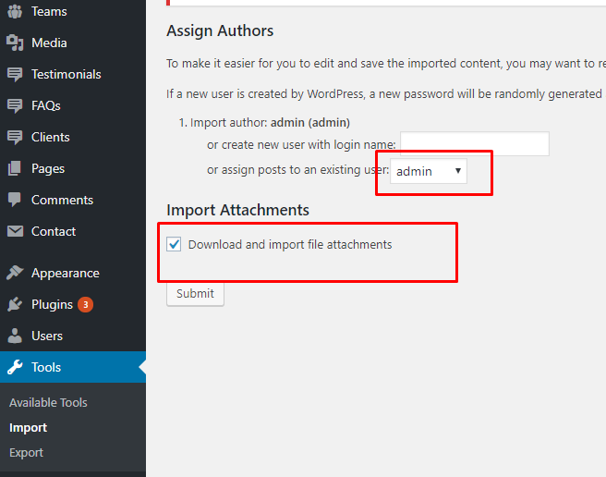Click the Users person icon
The image size is (606, 477).
(x=15, y=336)
